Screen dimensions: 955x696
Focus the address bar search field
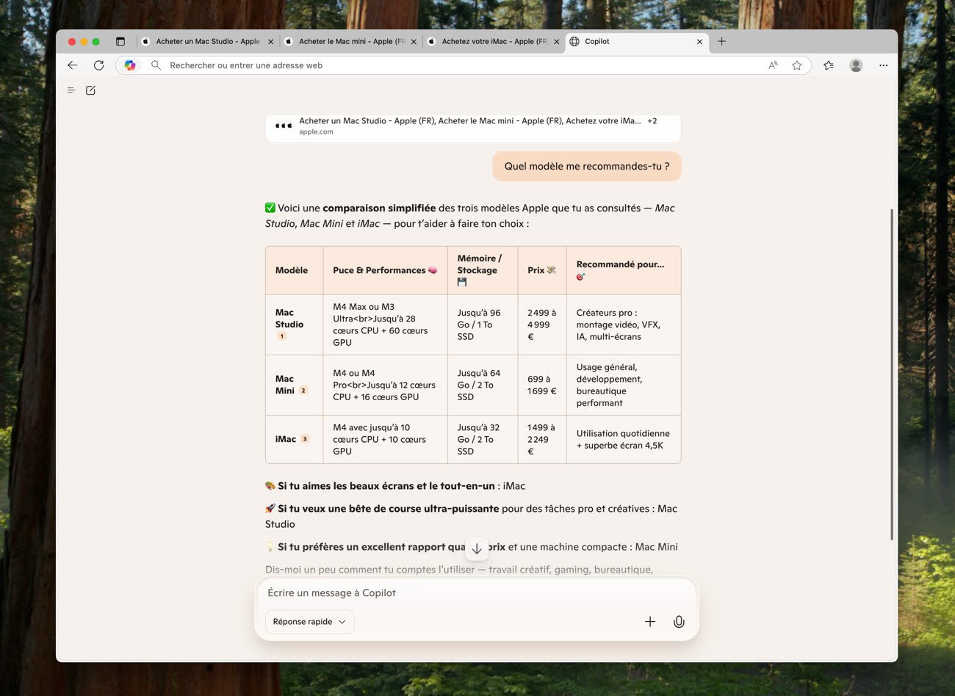point(463,65)
